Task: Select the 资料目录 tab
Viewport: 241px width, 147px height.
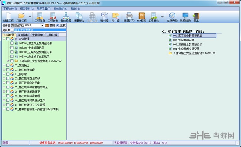Action: coord(9,35)
